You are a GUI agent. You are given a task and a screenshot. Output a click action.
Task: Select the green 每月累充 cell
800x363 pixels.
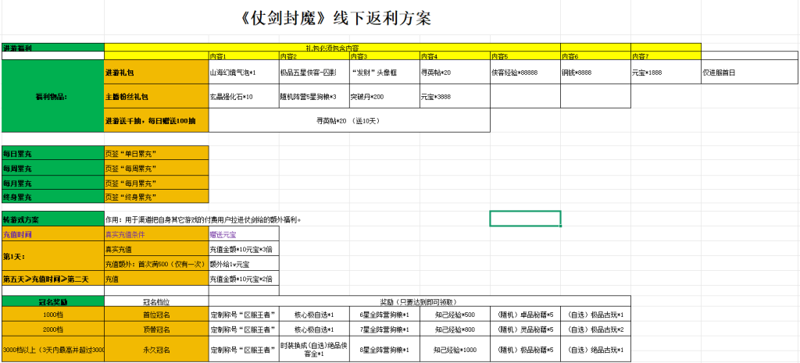[x=53, y=183]
